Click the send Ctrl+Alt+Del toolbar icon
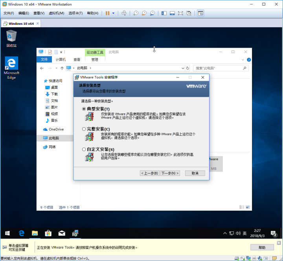Image resolution: width=283 pixels, height=261 pixels. pyautogui.click(x=124, y=13)
